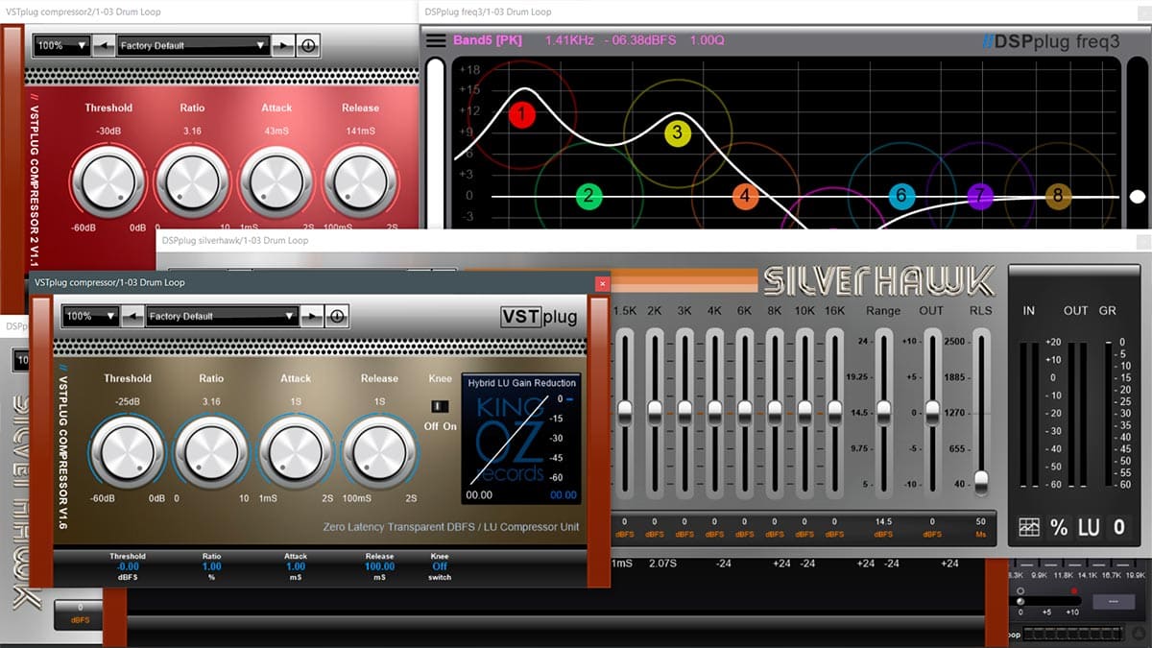
Task: Click the 6K band fader in Silverhawk
Action: pos(745,411)
